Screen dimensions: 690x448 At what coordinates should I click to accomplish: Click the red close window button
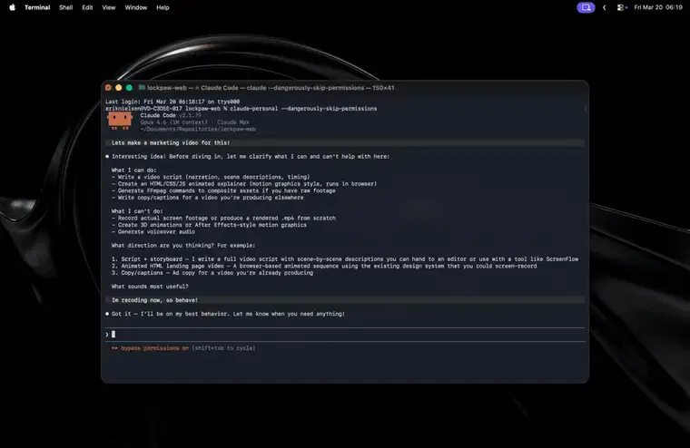pyautogui.click(x=108, y=87)
